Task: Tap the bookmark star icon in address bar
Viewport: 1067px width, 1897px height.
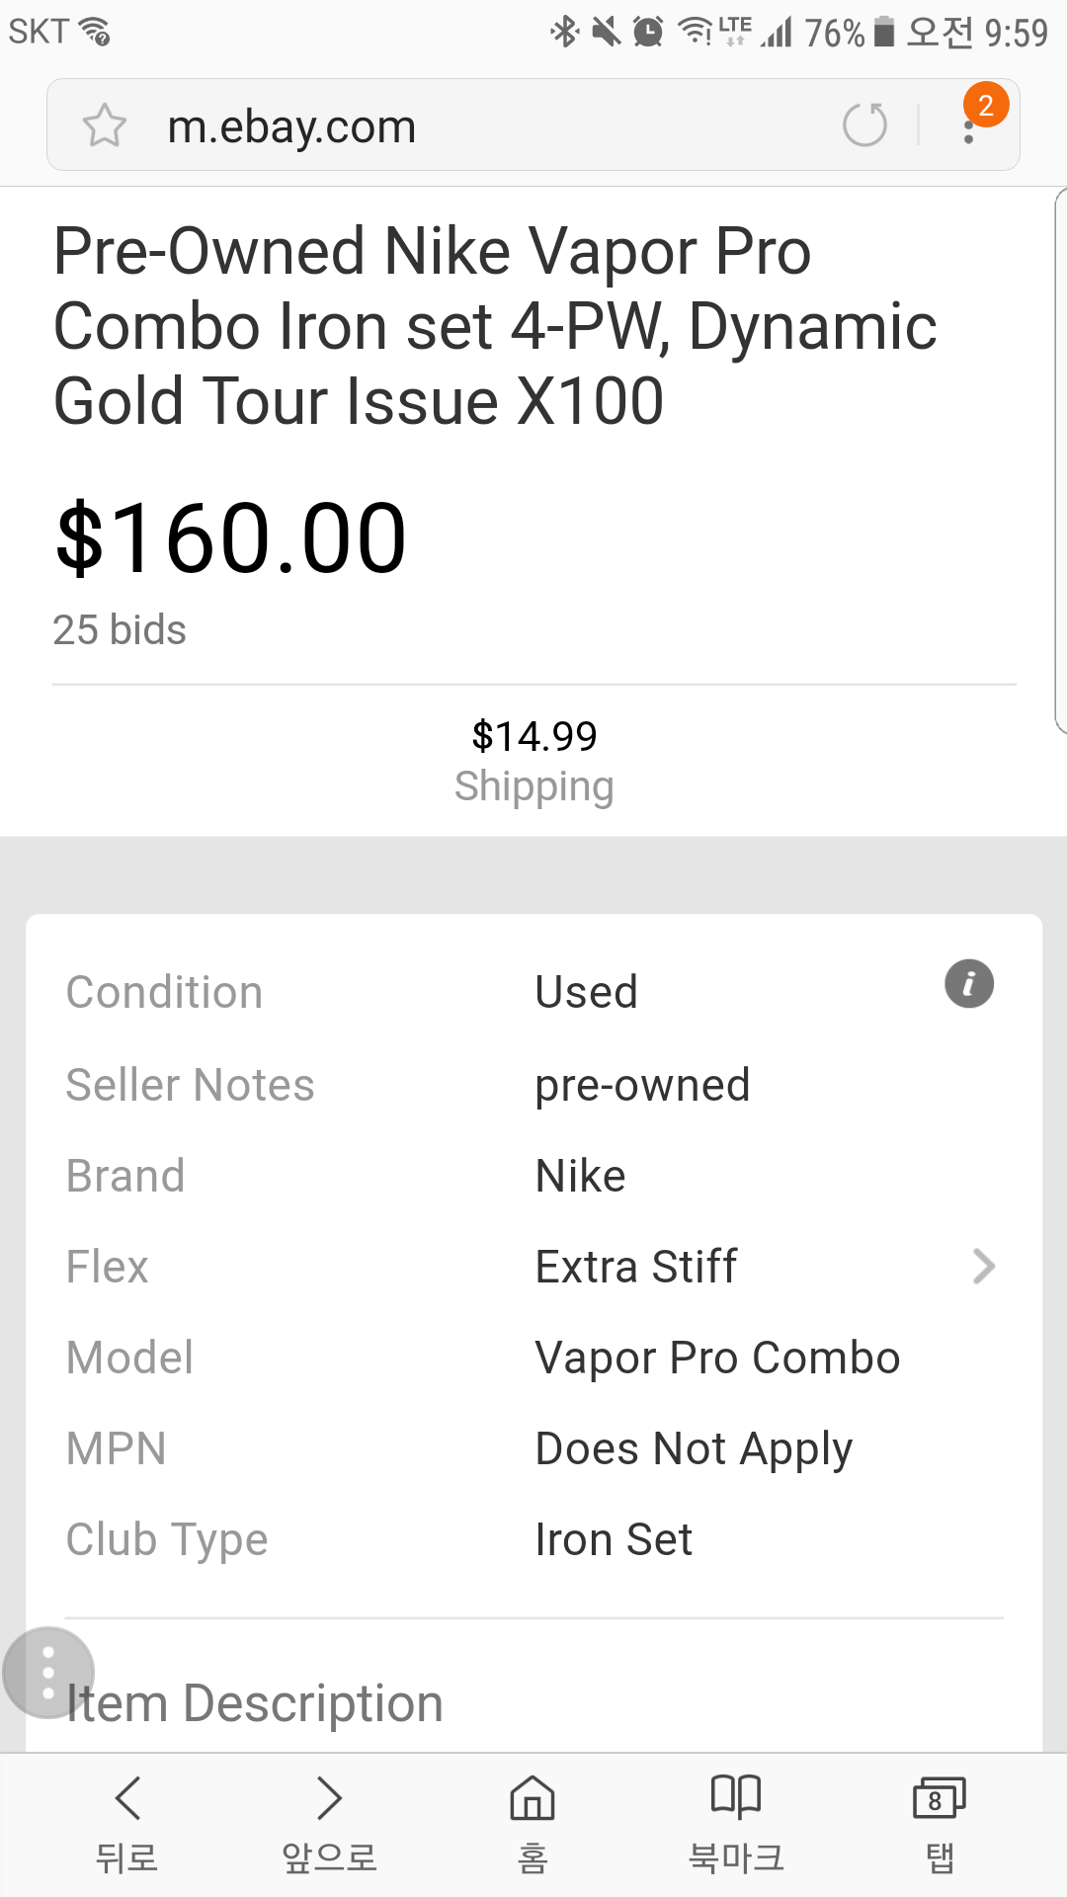Action: 105,125
